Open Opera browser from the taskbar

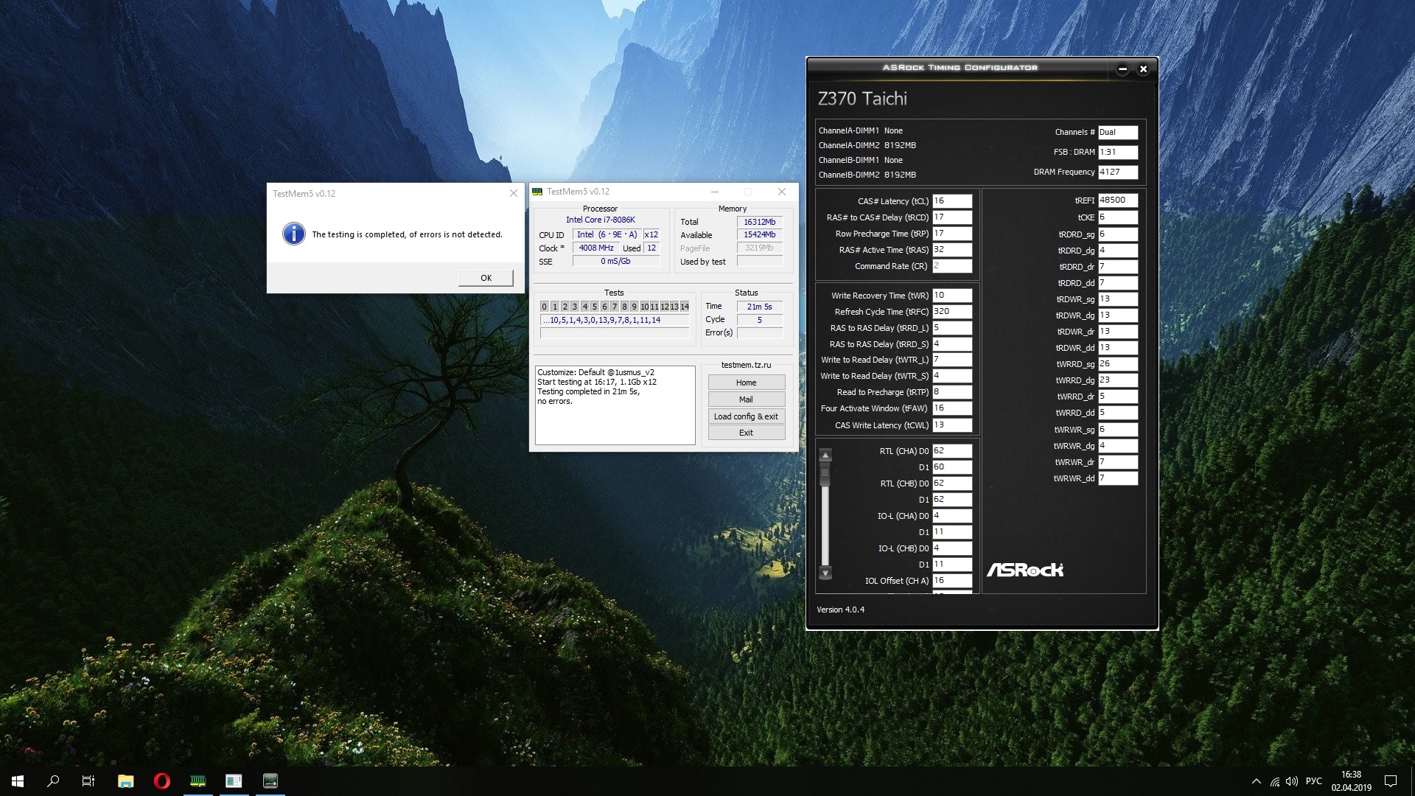(161, 781)
